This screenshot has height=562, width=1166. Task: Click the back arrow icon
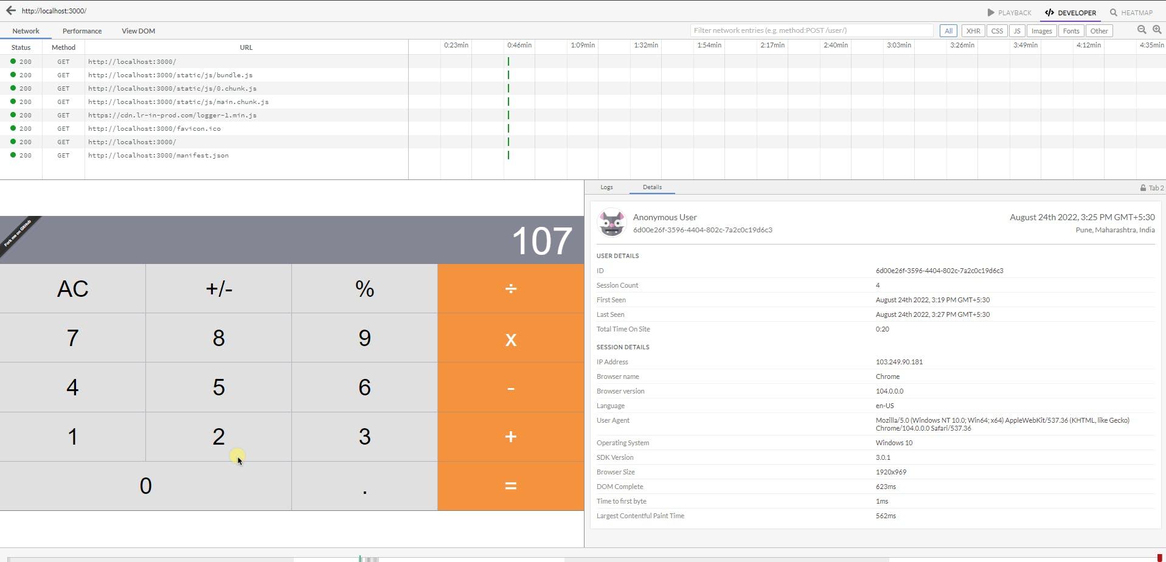pos(10,10)
